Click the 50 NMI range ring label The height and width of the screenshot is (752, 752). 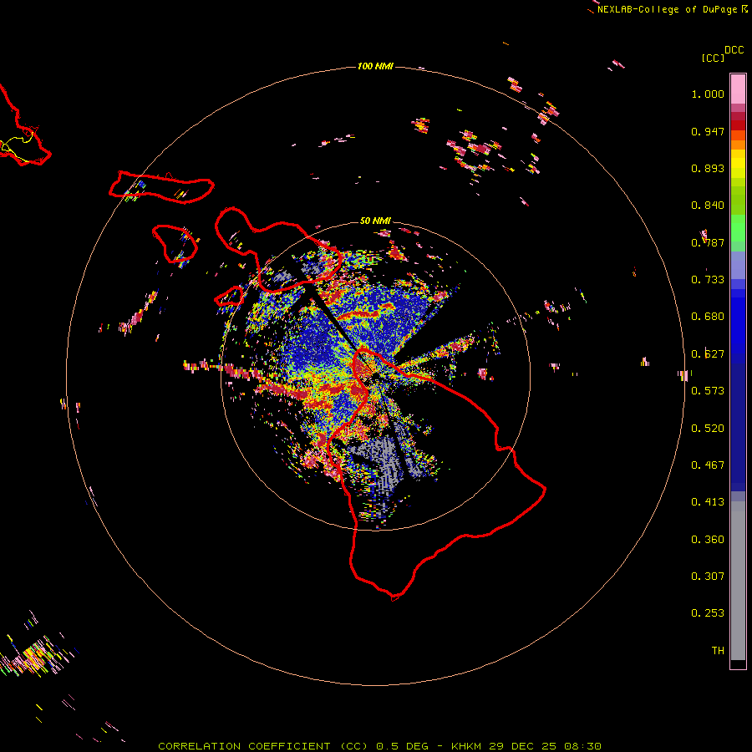375,221
